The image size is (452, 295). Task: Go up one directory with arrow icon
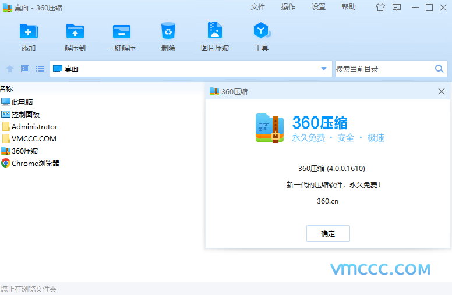[x=9, y=69]
